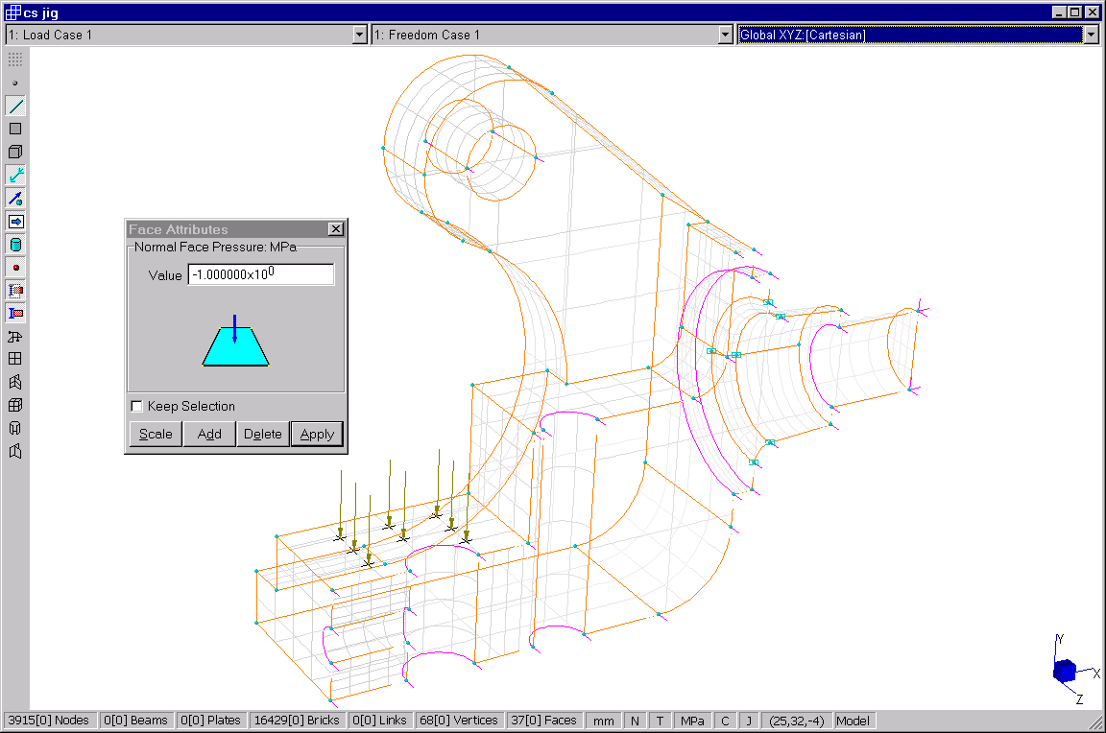Click the blue arrow box tool icon

click(15, 222)
